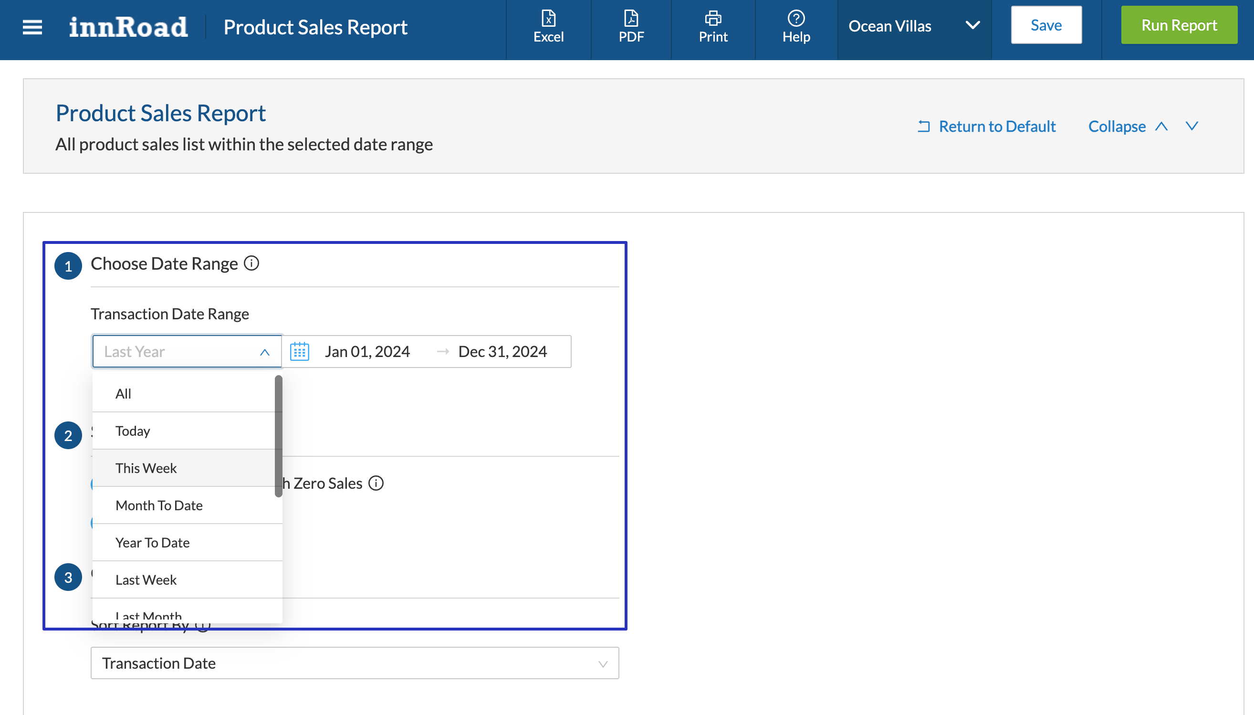Click Choose Date Range info icon
Screen dimensions: 1254x715
click(252, 263)
